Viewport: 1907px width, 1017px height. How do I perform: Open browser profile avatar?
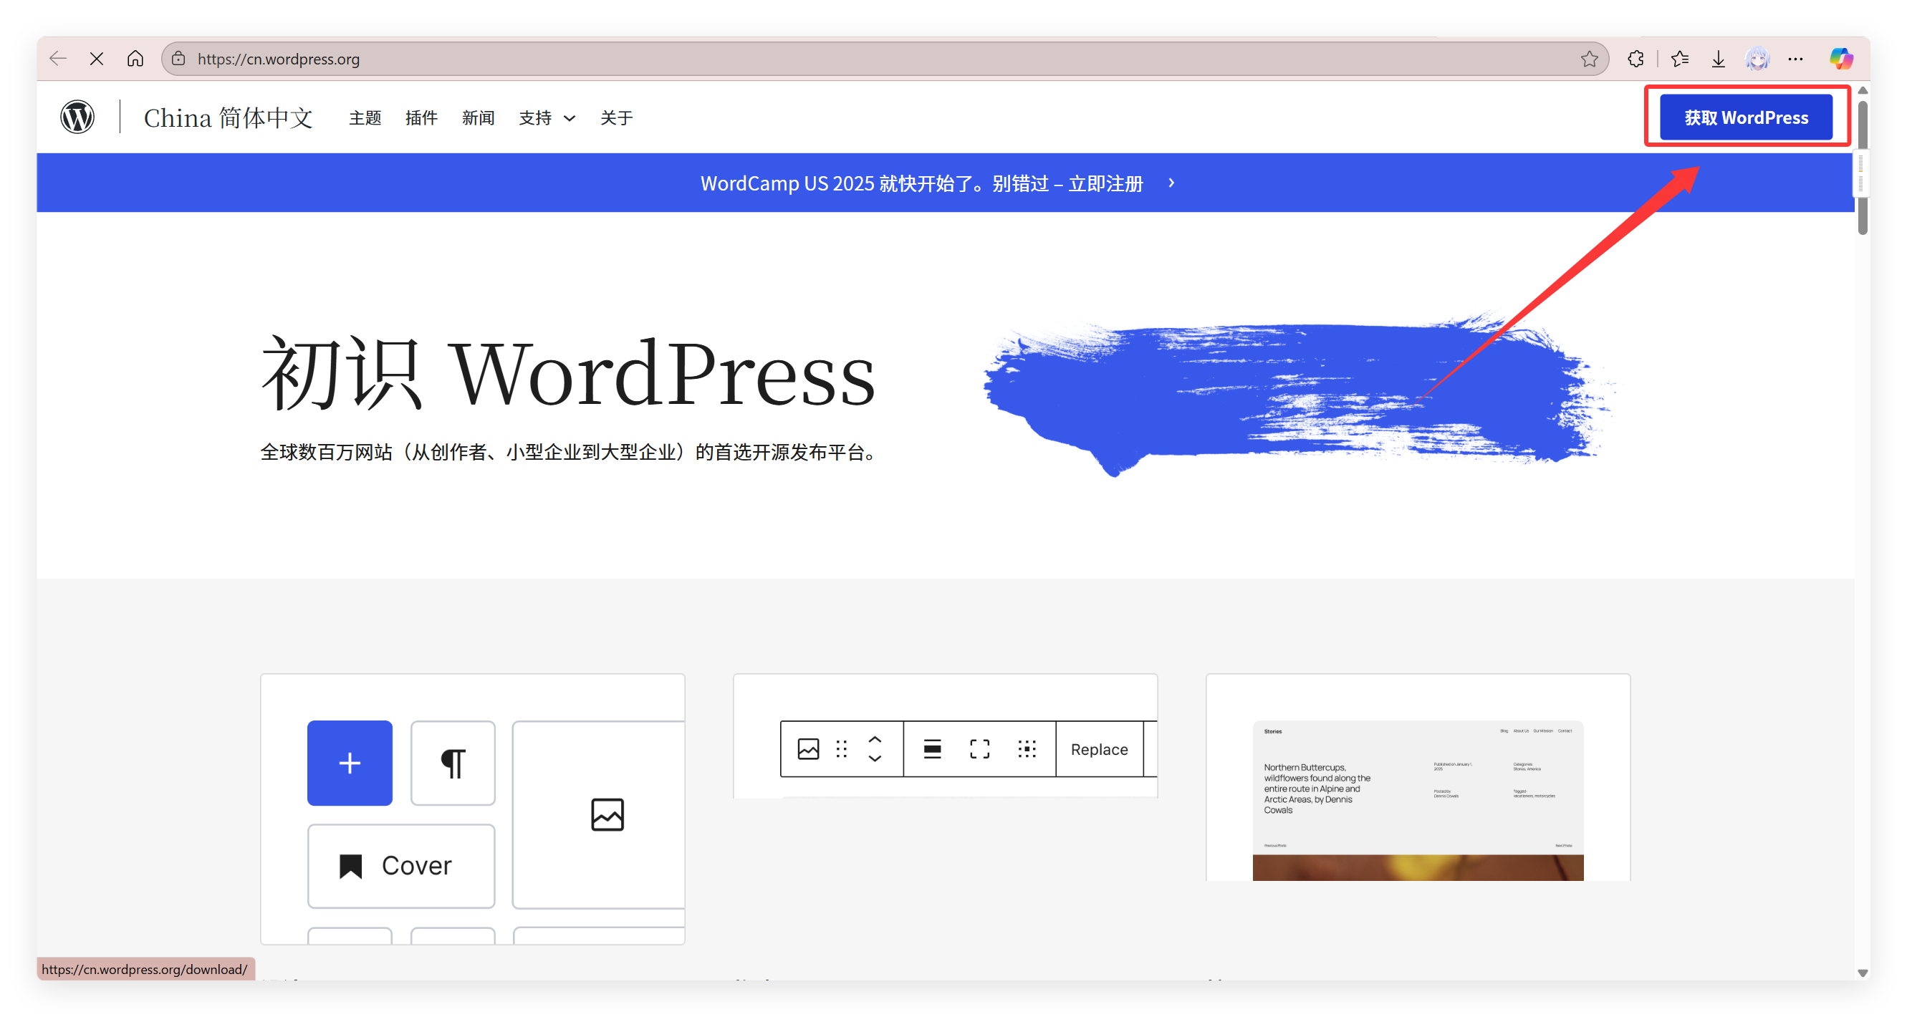point(1757,59)
